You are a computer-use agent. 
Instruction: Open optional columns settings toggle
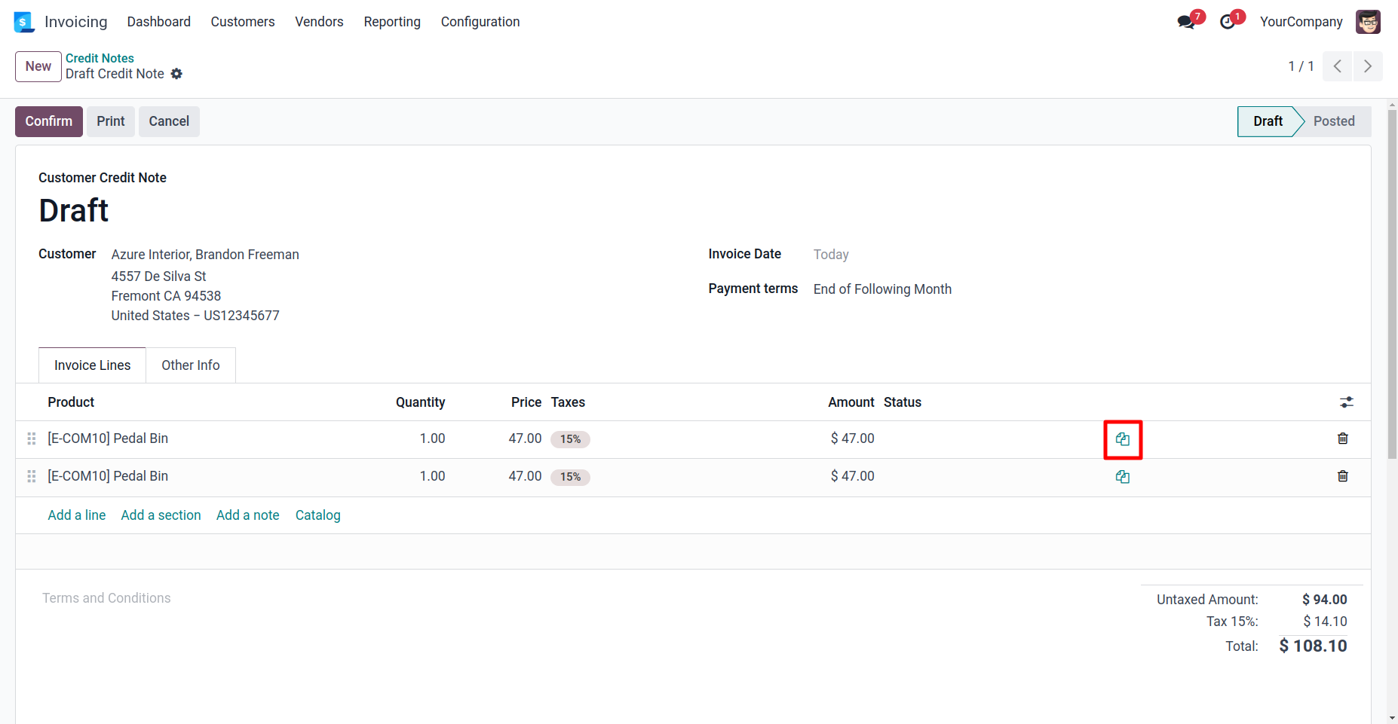[x=1346, y=402]
